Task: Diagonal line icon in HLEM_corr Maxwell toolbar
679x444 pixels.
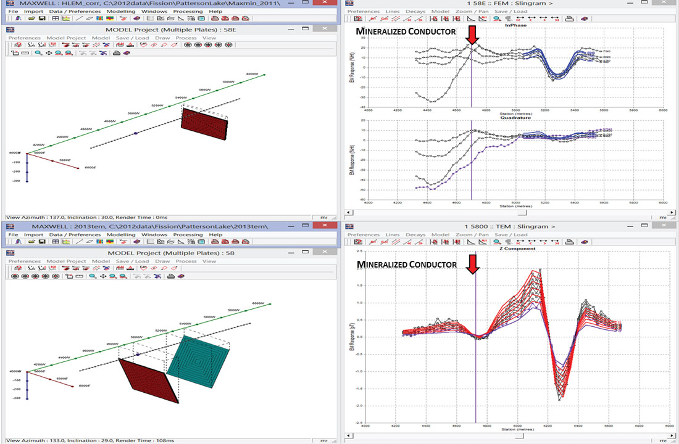Action: coord(79,18)
